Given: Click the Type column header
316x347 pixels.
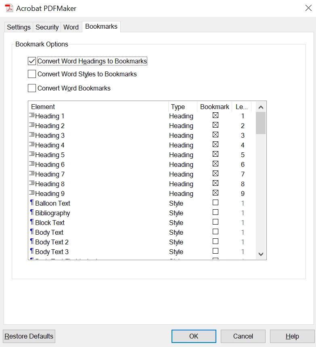Looking at the screenshot, I should click(x=183, y=107).
